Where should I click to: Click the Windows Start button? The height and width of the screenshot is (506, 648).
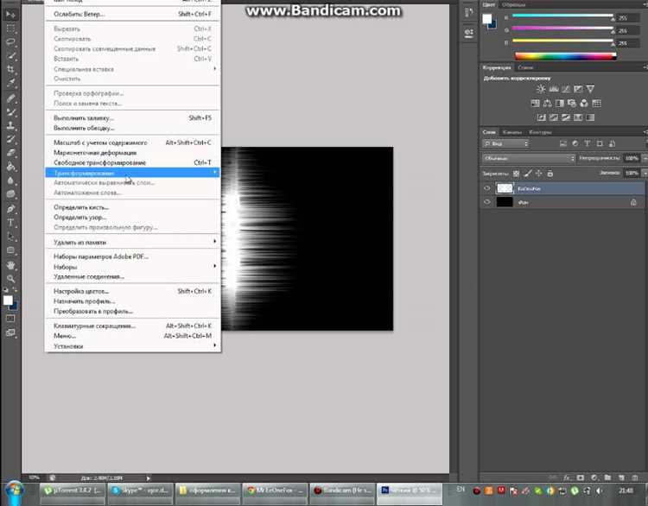tap(15, 492)
